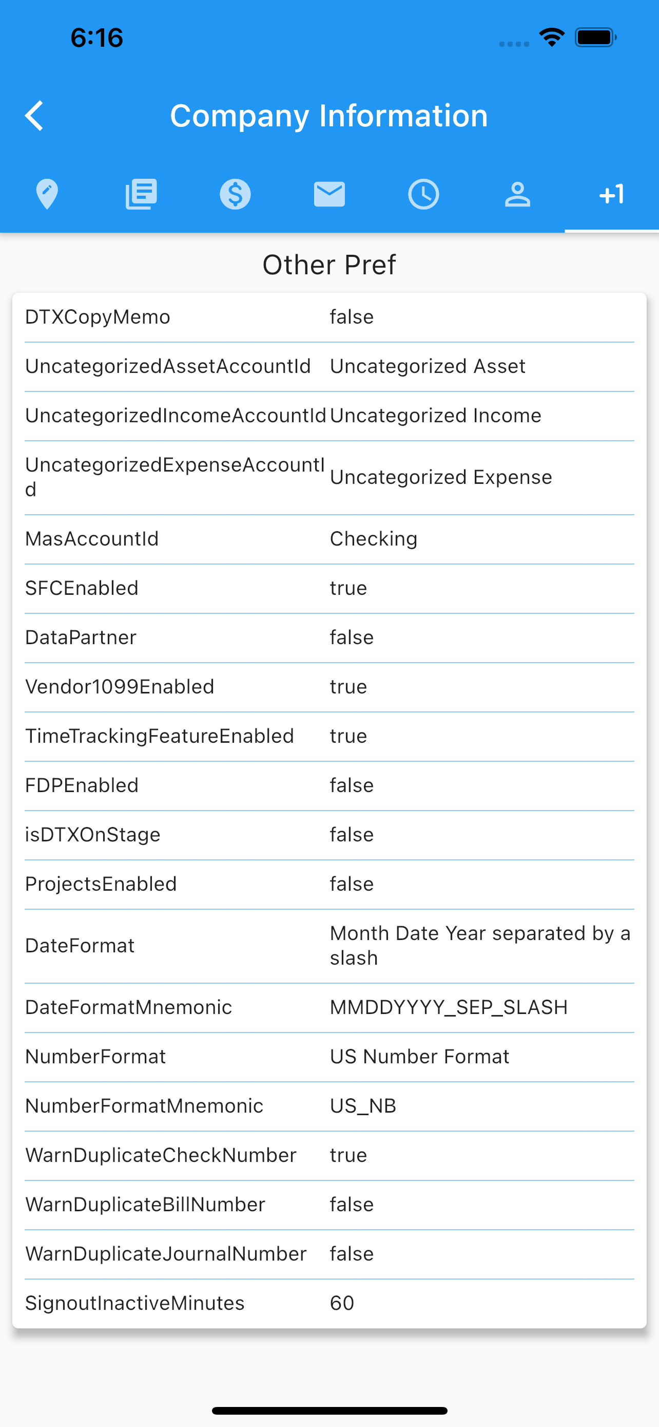Select the WarnDuplicateCheckNumber row
This screenshot has width=659, height=1427.
click(x=329, y=1155)
